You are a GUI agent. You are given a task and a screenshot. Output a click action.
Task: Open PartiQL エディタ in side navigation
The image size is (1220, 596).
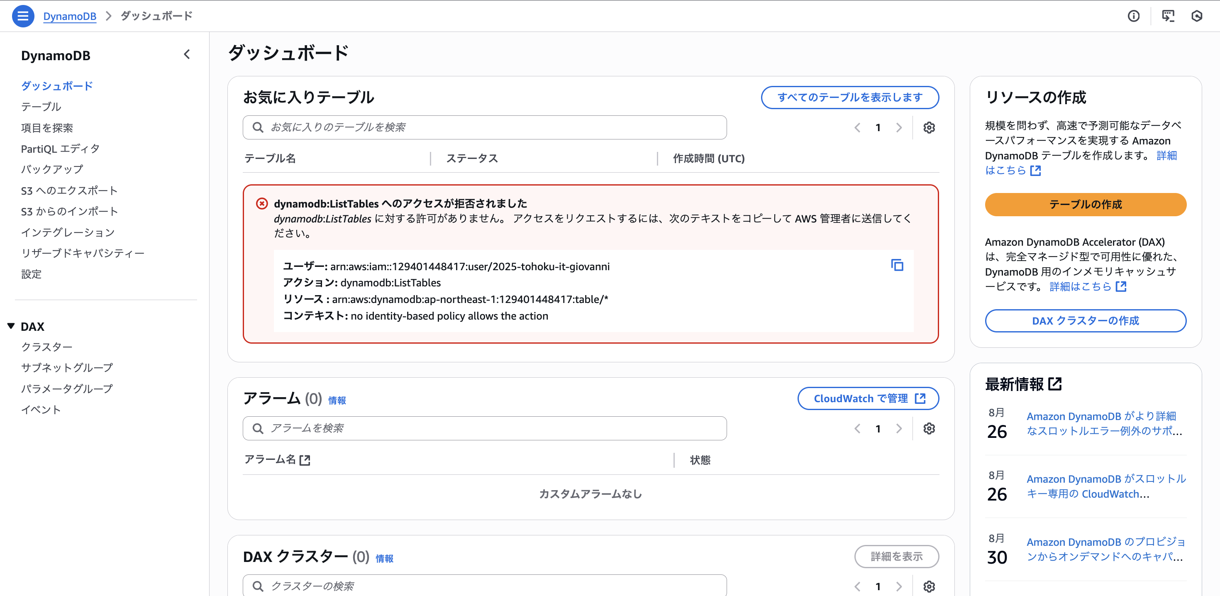point(60,148)
